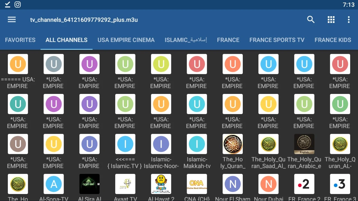
Task: Open the USA: EMPIRE channel with brown U icon
Action: [18, 152]
